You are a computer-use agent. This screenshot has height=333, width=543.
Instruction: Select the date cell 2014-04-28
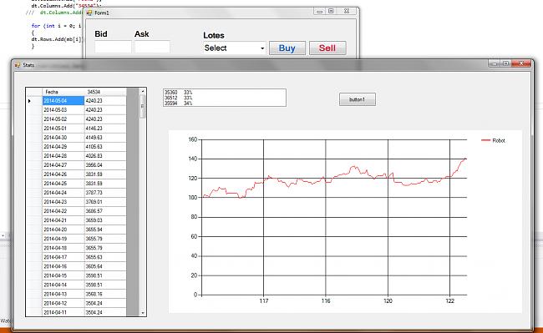pyautogui.click(x=63, y=156)
